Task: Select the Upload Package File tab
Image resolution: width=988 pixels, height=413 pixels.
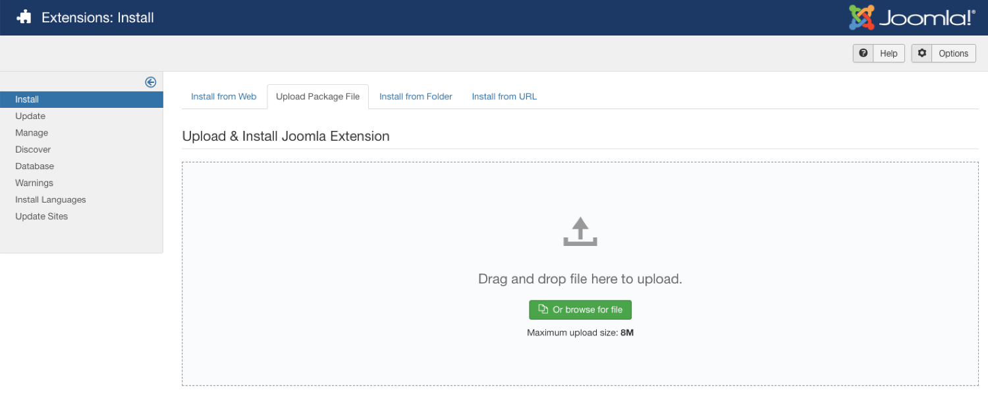Action: [x=317, y=97]
